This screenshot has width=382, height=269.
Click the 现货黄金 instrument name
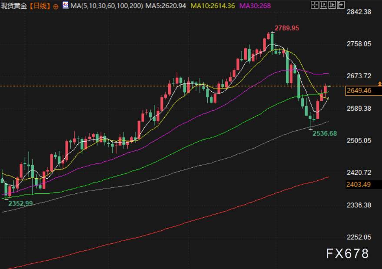(x=14, y=6)
